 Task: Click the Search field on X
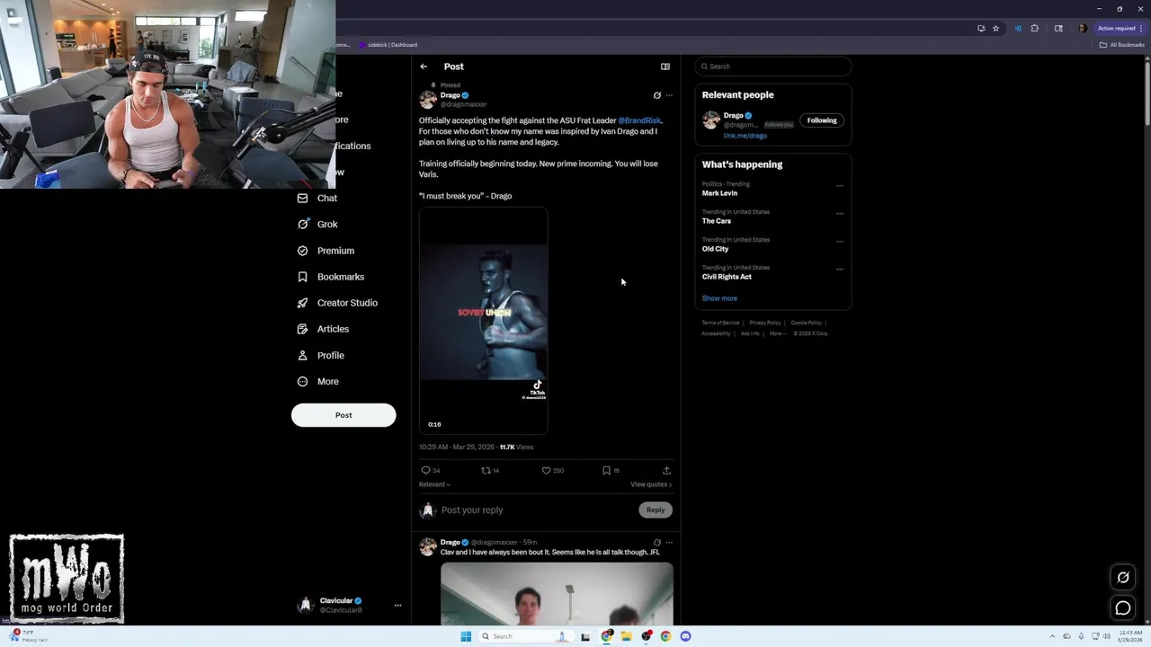pyautogui.click(x=772, y=66)
